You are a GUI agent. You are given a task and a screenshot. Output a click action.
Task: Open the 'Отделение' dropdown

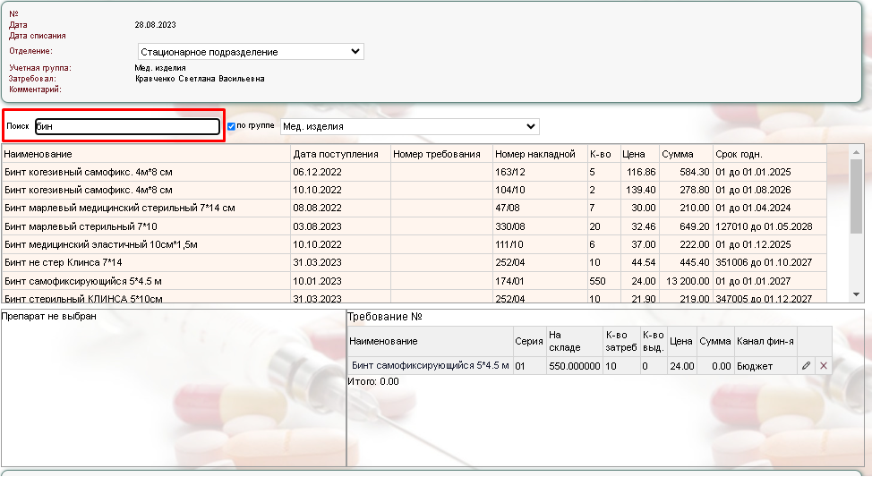pos(251,52)
